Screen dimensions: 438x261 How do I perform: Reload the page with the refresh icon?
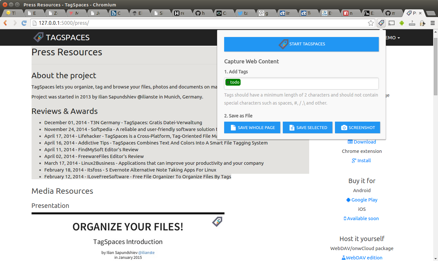[24, 23]
